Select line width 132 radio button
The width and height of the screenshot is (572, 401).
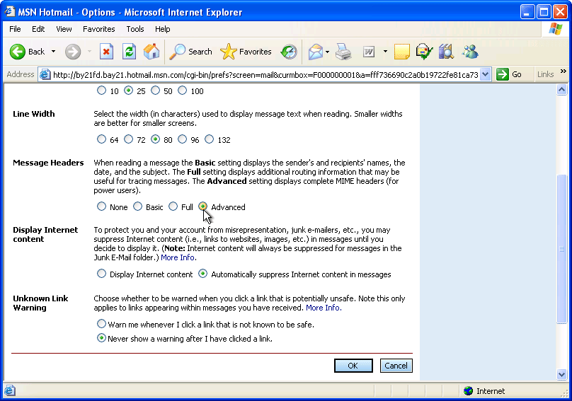[x=210, y=139]
